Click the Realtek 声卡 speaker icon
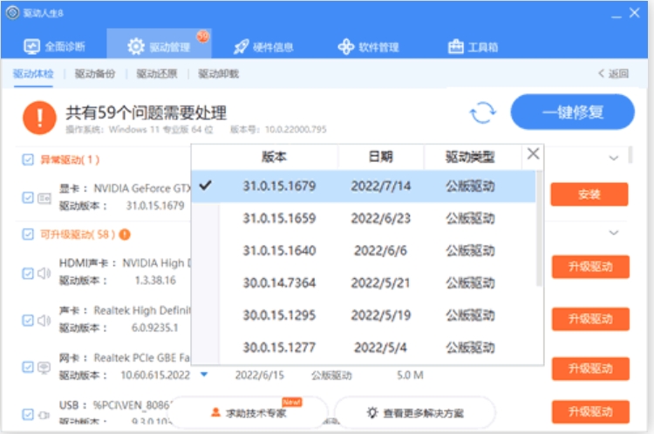 click(x=44, y=320)
